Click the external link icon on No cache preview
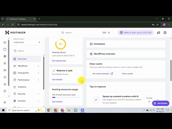The width and height of the screenshot is (172, 129). (112, 73)
